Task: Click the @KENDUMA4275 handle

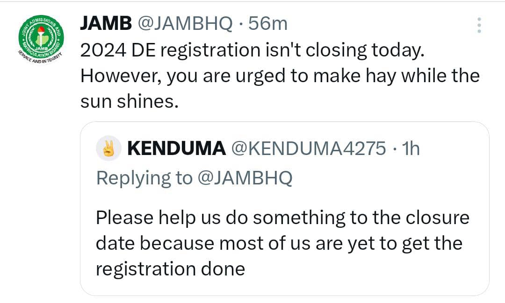Action: [309, 148]
